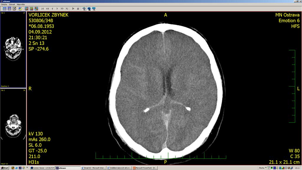Click the institution label MN Ostrava
302x170 pixels.
(x=287, y=15)
